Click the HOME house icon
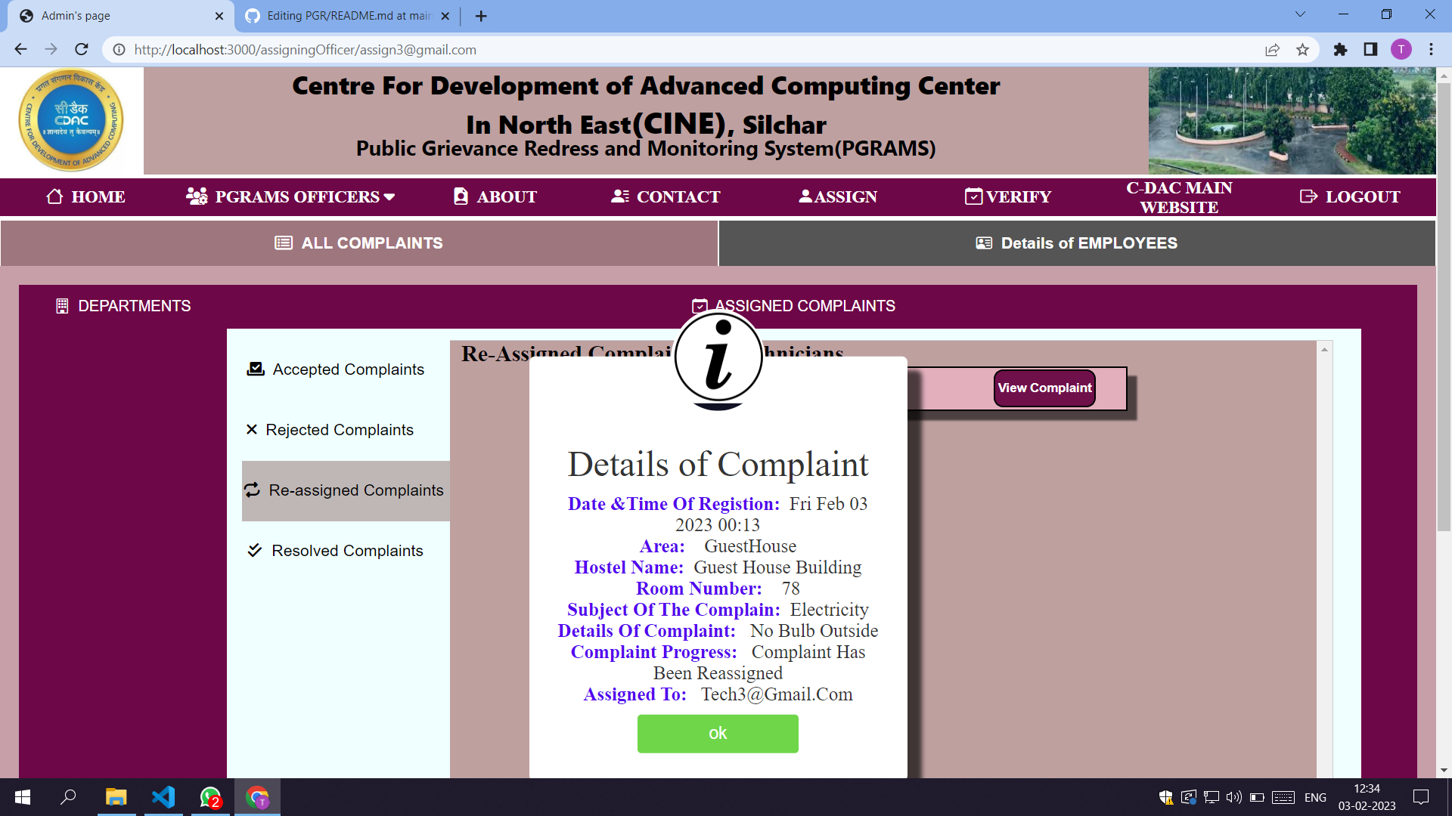 click(54, 196)
